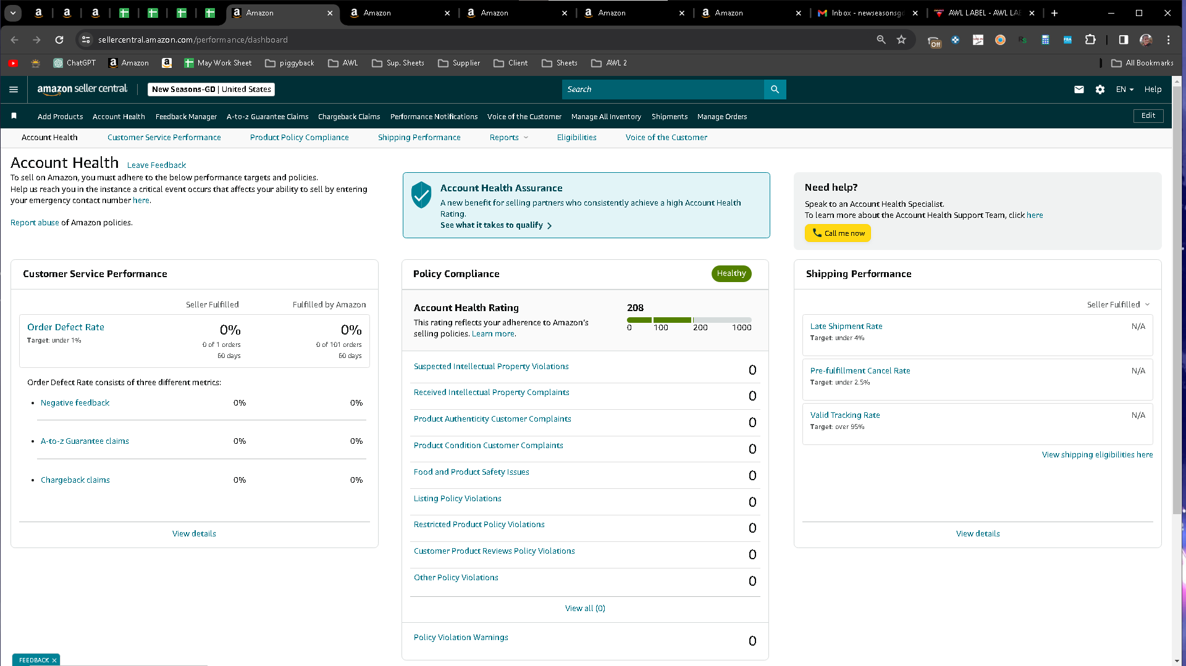Open the YouTube bookmark icon
Viewport: 1186px width, 666px height.
14,63
